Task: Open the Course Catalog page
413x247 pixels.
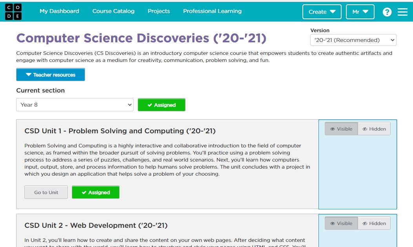Action: click(x=113, y=11)
